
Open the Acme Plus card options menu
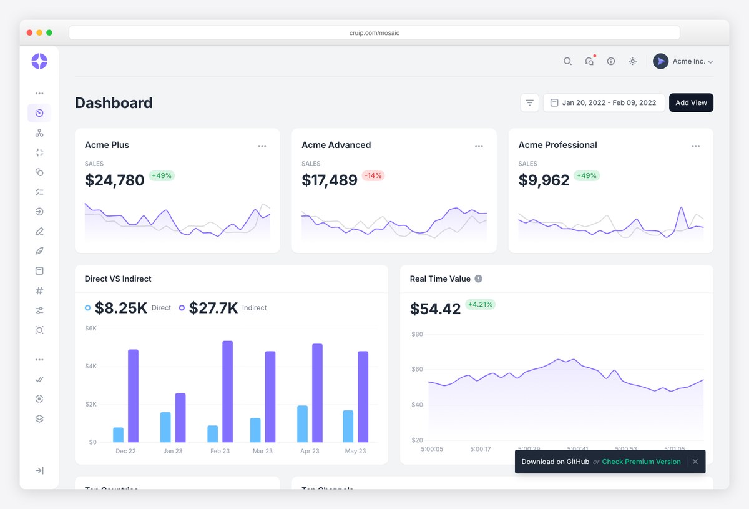click(x=262, y=146)
